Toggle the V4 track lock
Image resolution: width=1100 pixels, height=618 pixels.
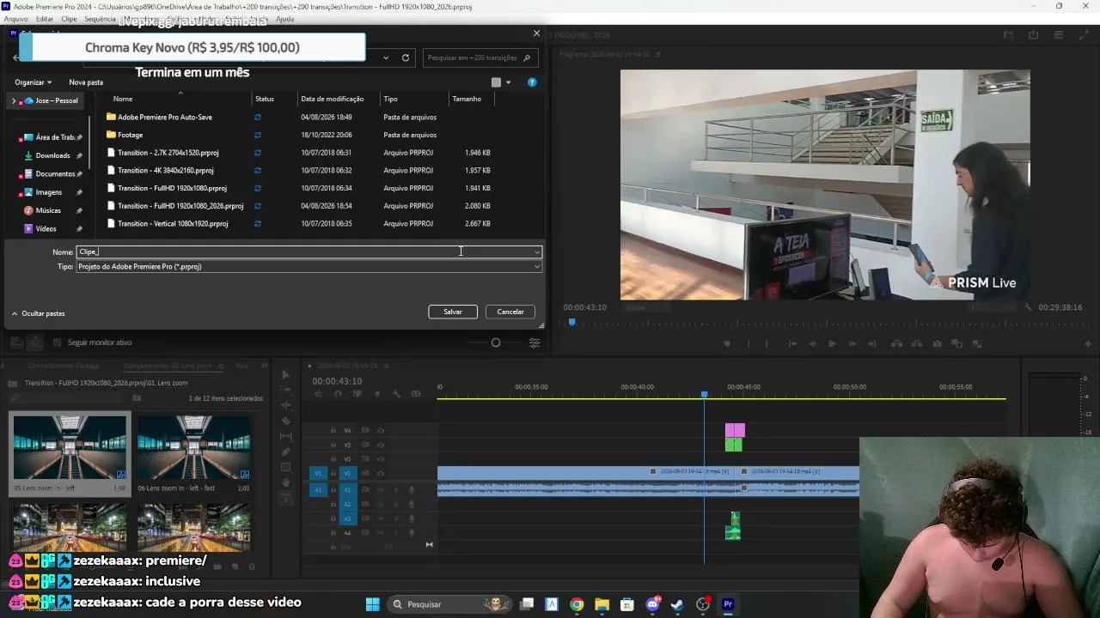tap(333, 431)
